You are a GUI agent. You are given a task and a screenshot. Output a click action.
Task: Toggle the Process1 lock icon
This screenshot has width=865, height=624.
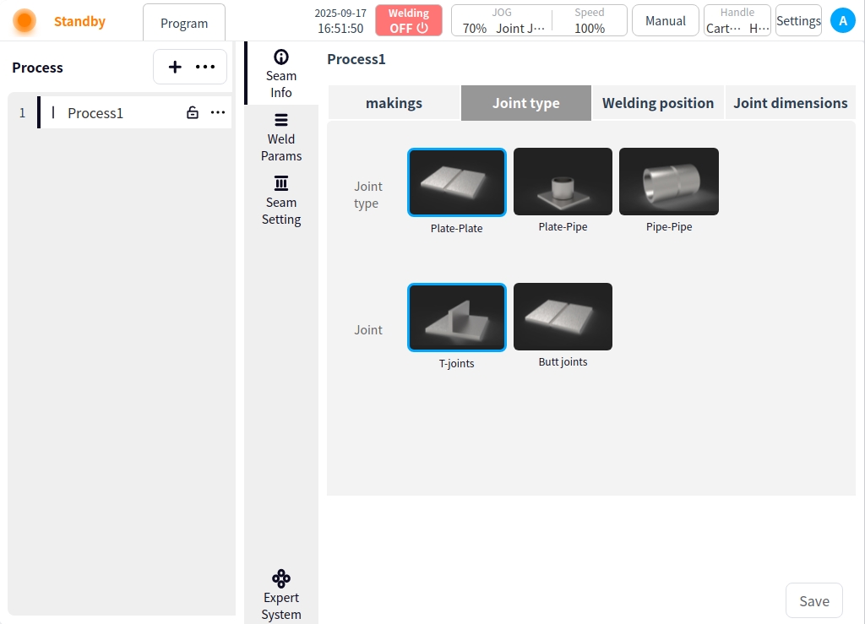coord(193,113)
